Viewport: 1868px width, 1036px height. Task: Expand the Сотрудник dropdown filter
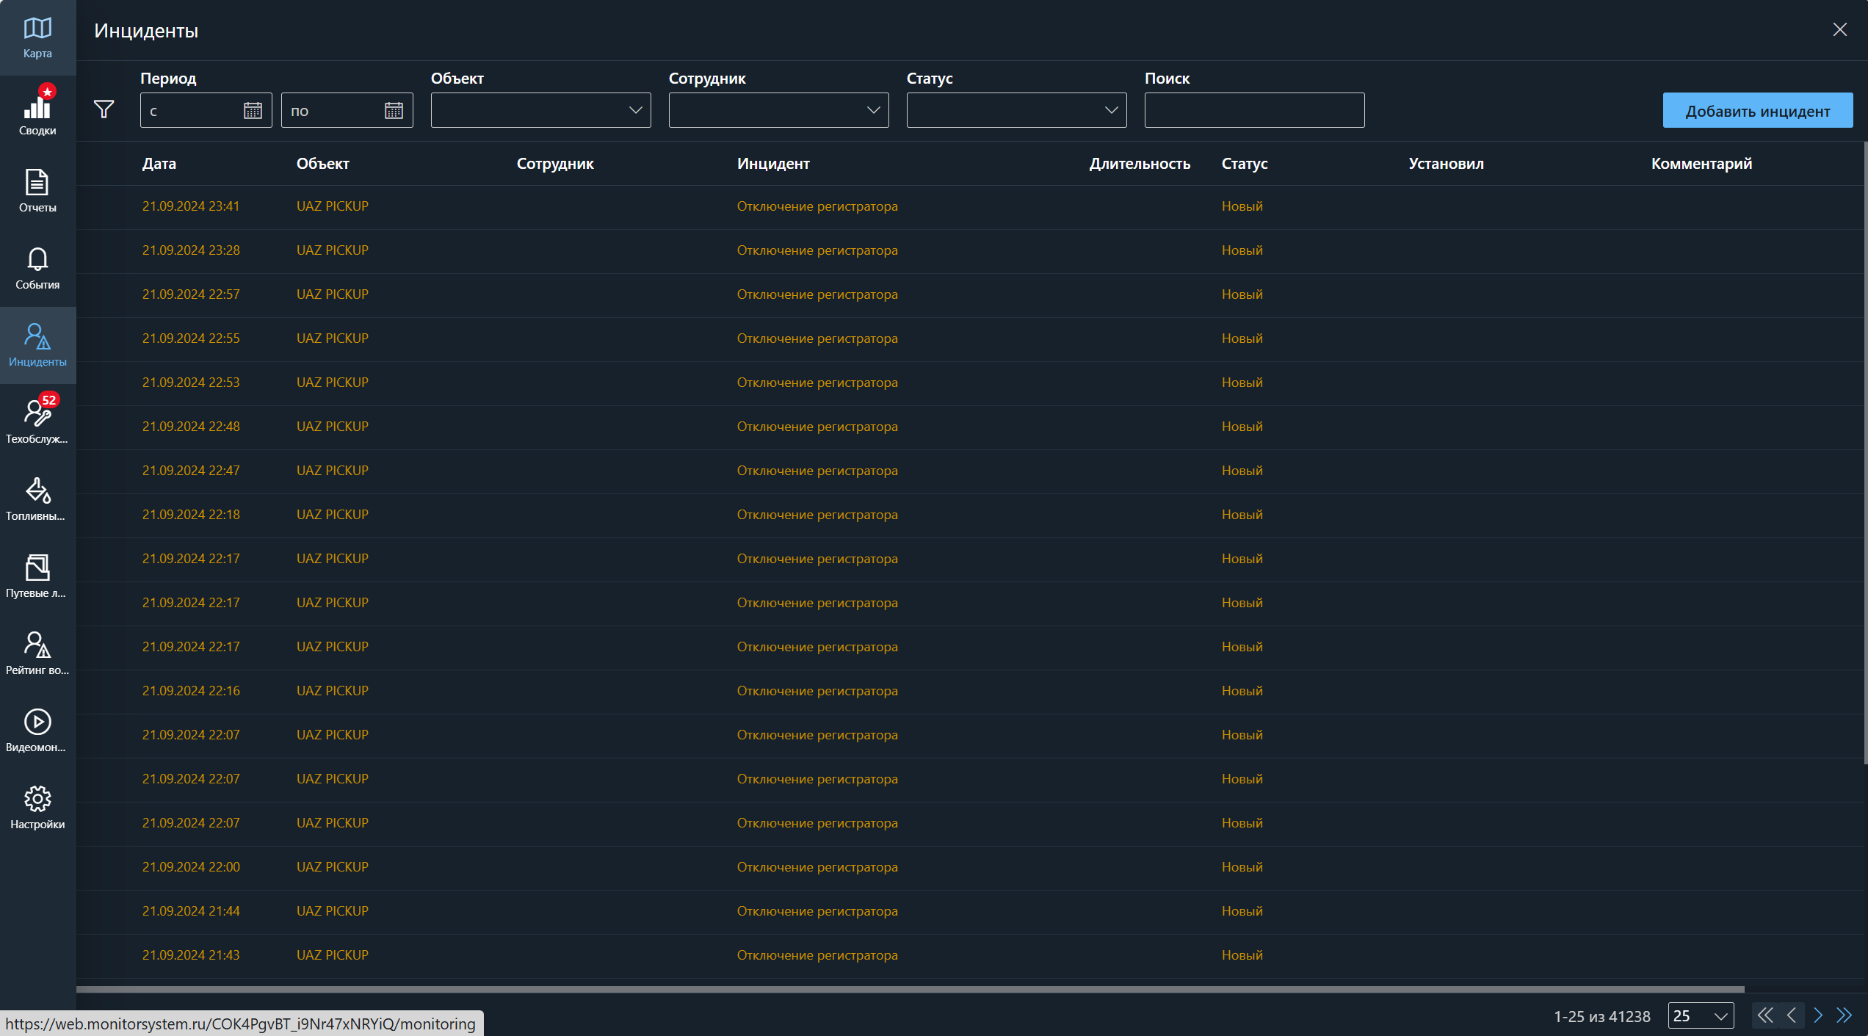pyautogui.click(x=778, y=110)
